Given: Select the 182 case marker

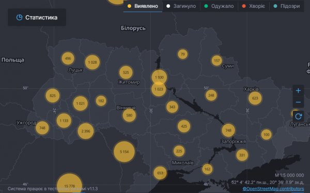Looking at the screenshot, I should [x=101, y=101].
